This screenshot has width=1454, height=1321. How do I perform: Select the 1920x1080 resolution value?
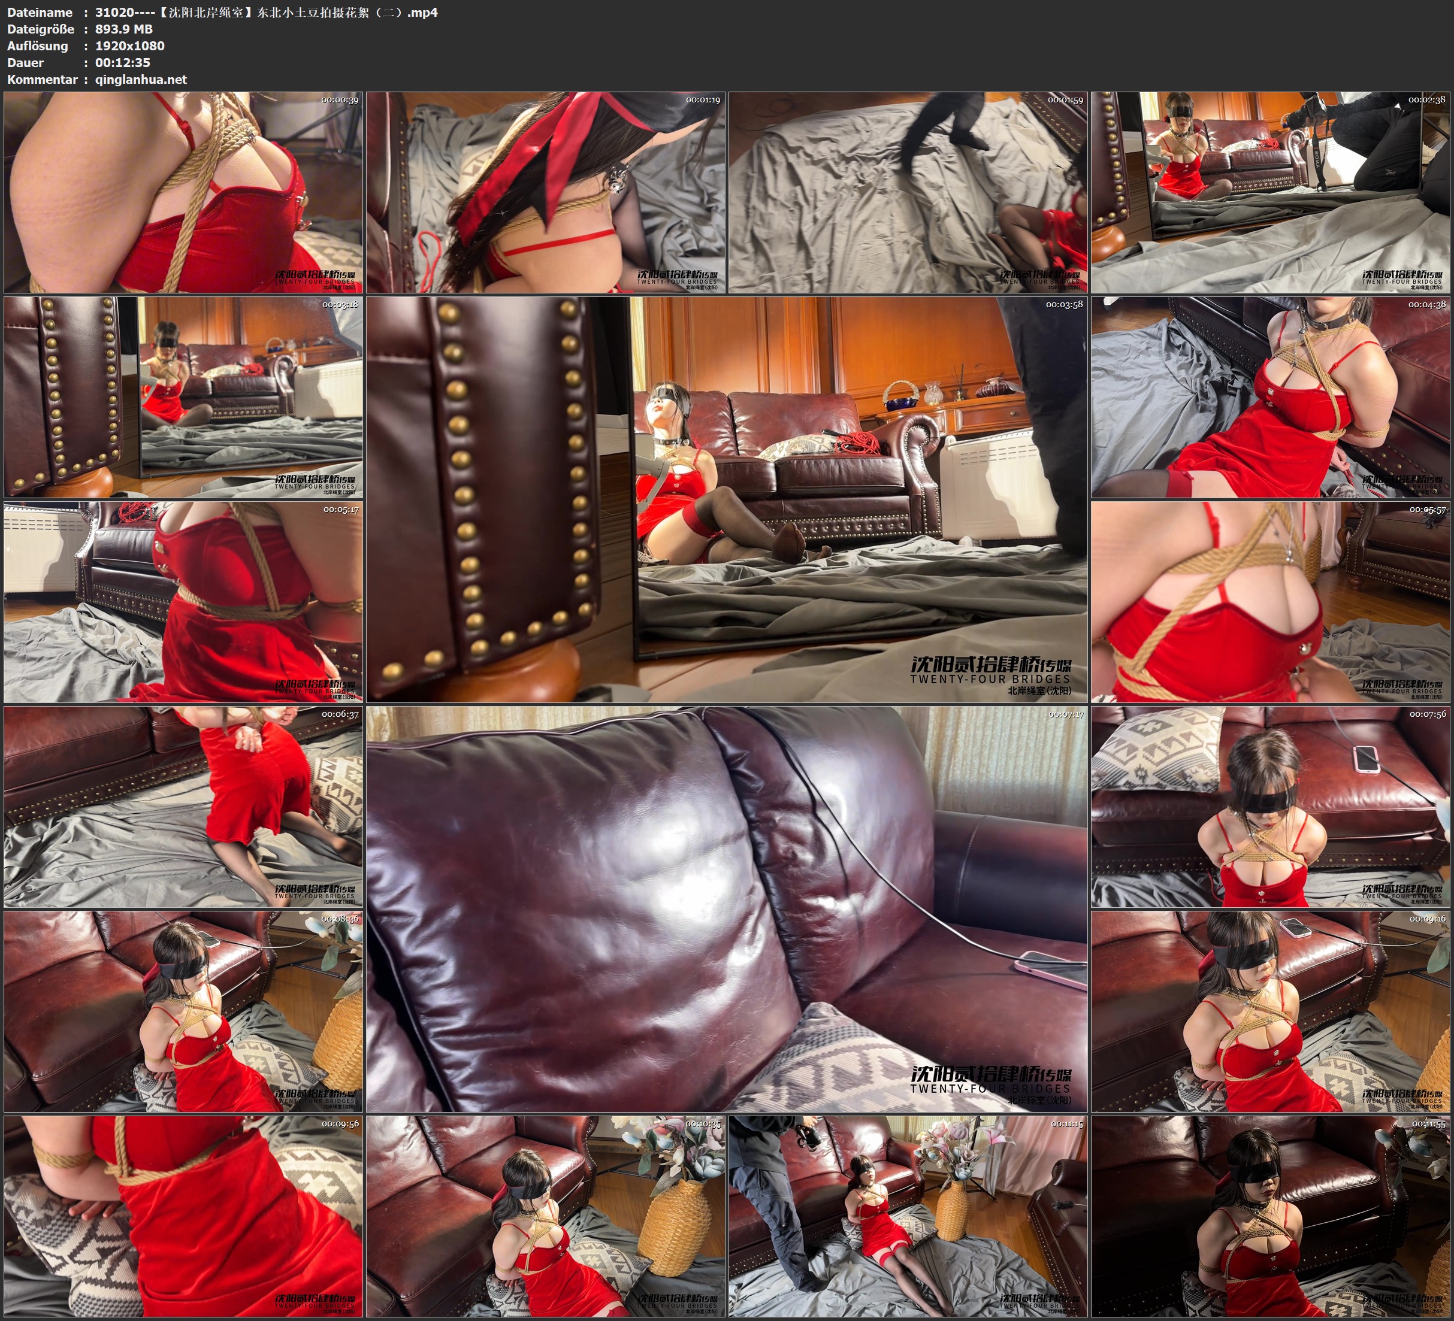coord(130,46)
